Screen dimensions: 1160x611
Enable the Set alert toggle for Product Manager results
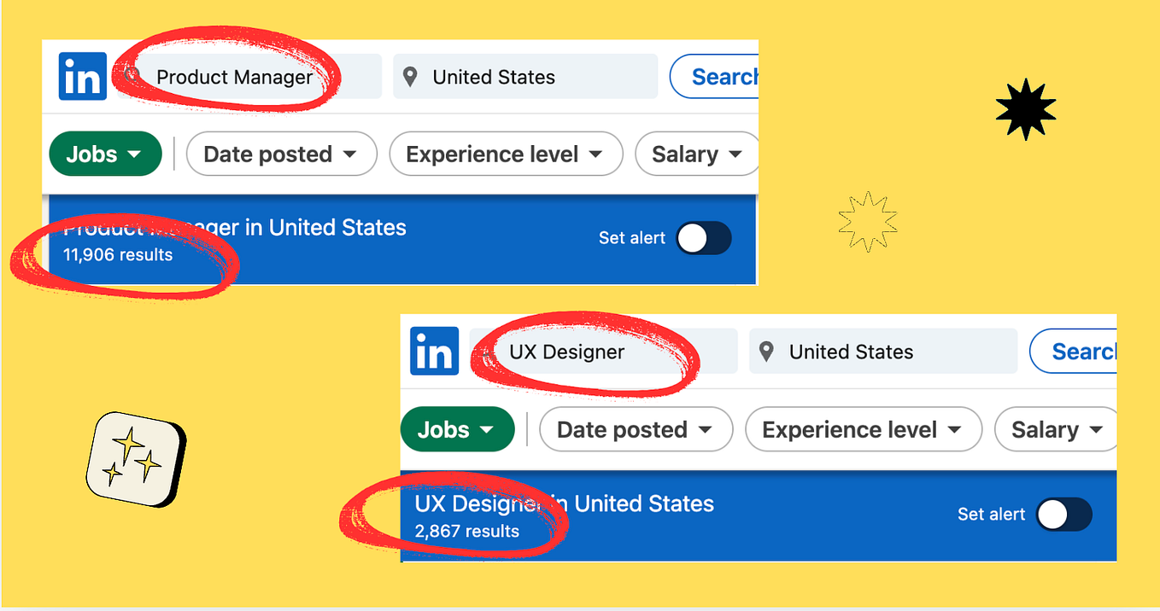(704, 238)
